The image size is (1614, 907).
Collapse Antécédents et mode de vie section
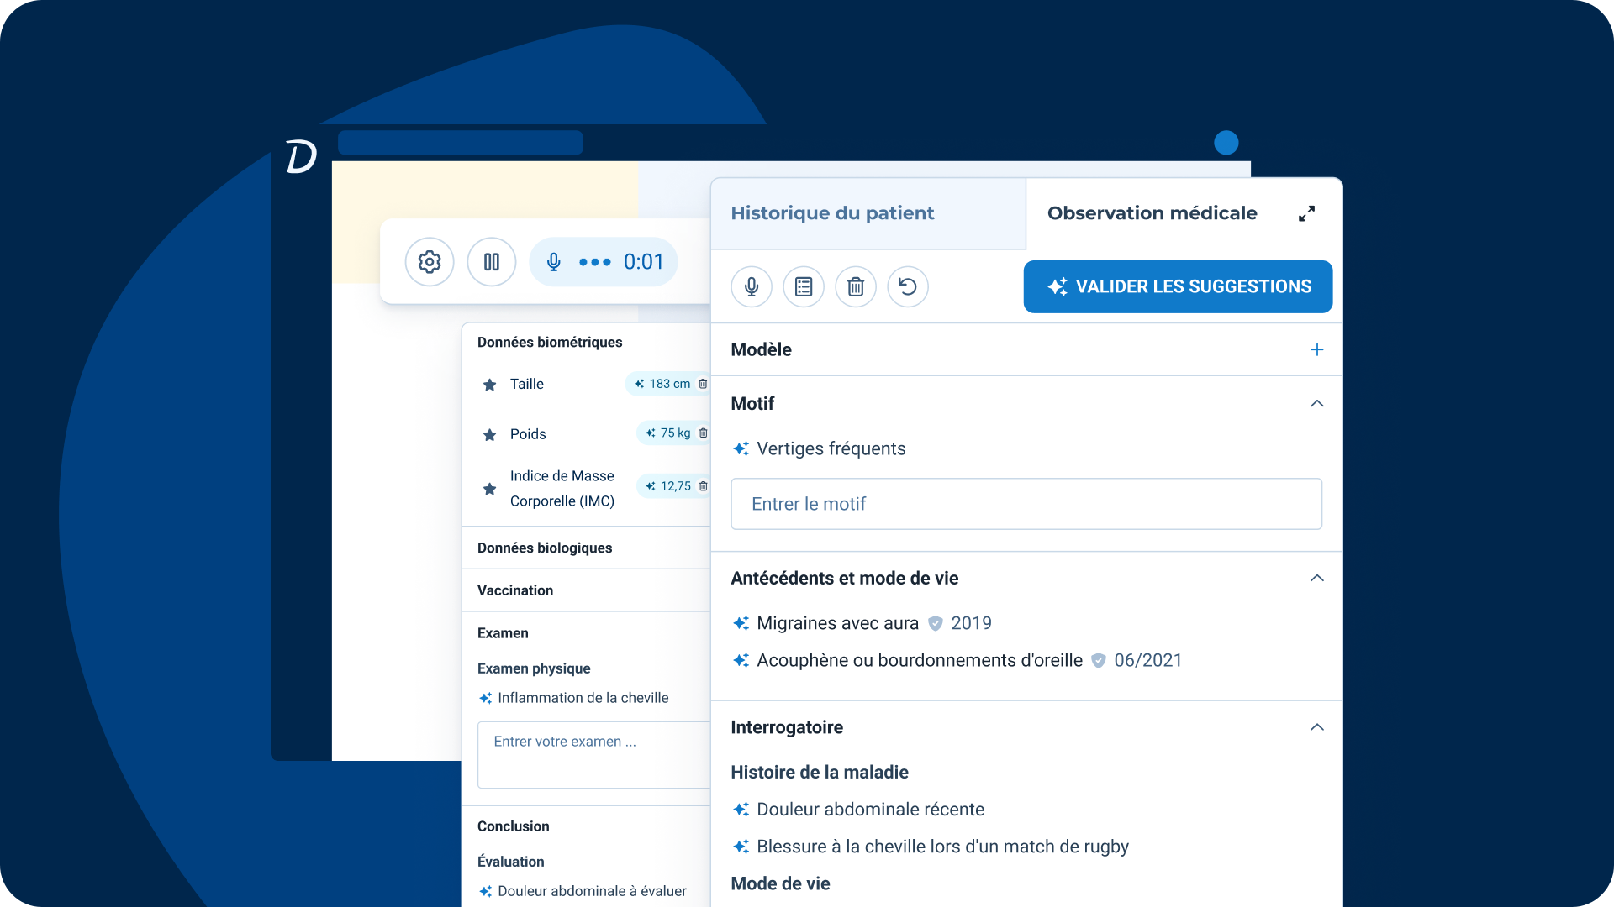coord(1316,579)
